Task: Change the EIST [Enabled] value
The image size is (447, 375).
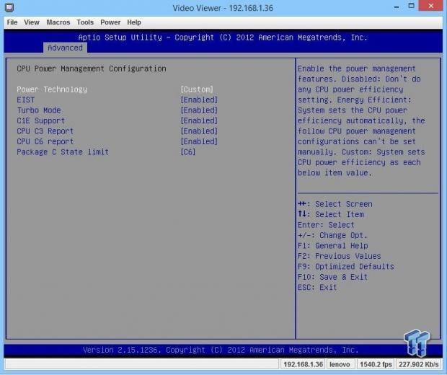Action: tap(199, 100)
